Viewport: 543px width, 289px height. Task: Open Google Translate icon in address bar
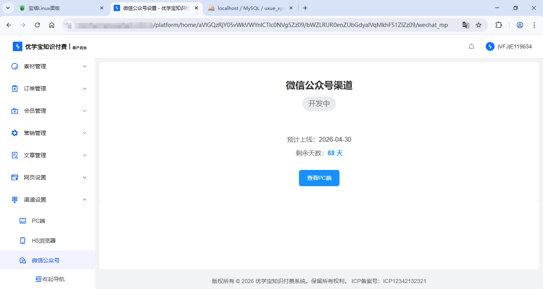(465, 25)
